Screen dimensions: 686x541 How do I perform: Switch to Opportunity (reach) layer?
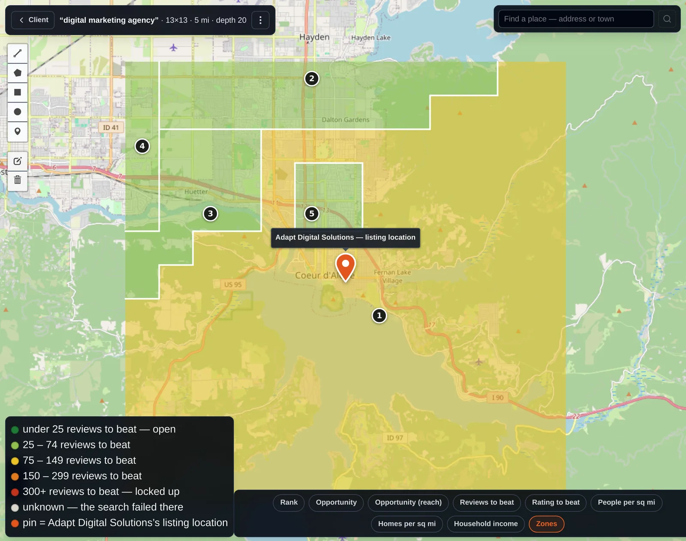[408, 502]
